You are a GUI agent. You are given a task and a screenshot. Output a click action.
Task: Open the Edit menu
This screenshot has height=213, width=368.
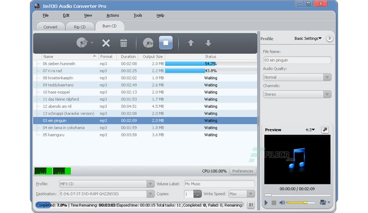click(x=66, y=15)
